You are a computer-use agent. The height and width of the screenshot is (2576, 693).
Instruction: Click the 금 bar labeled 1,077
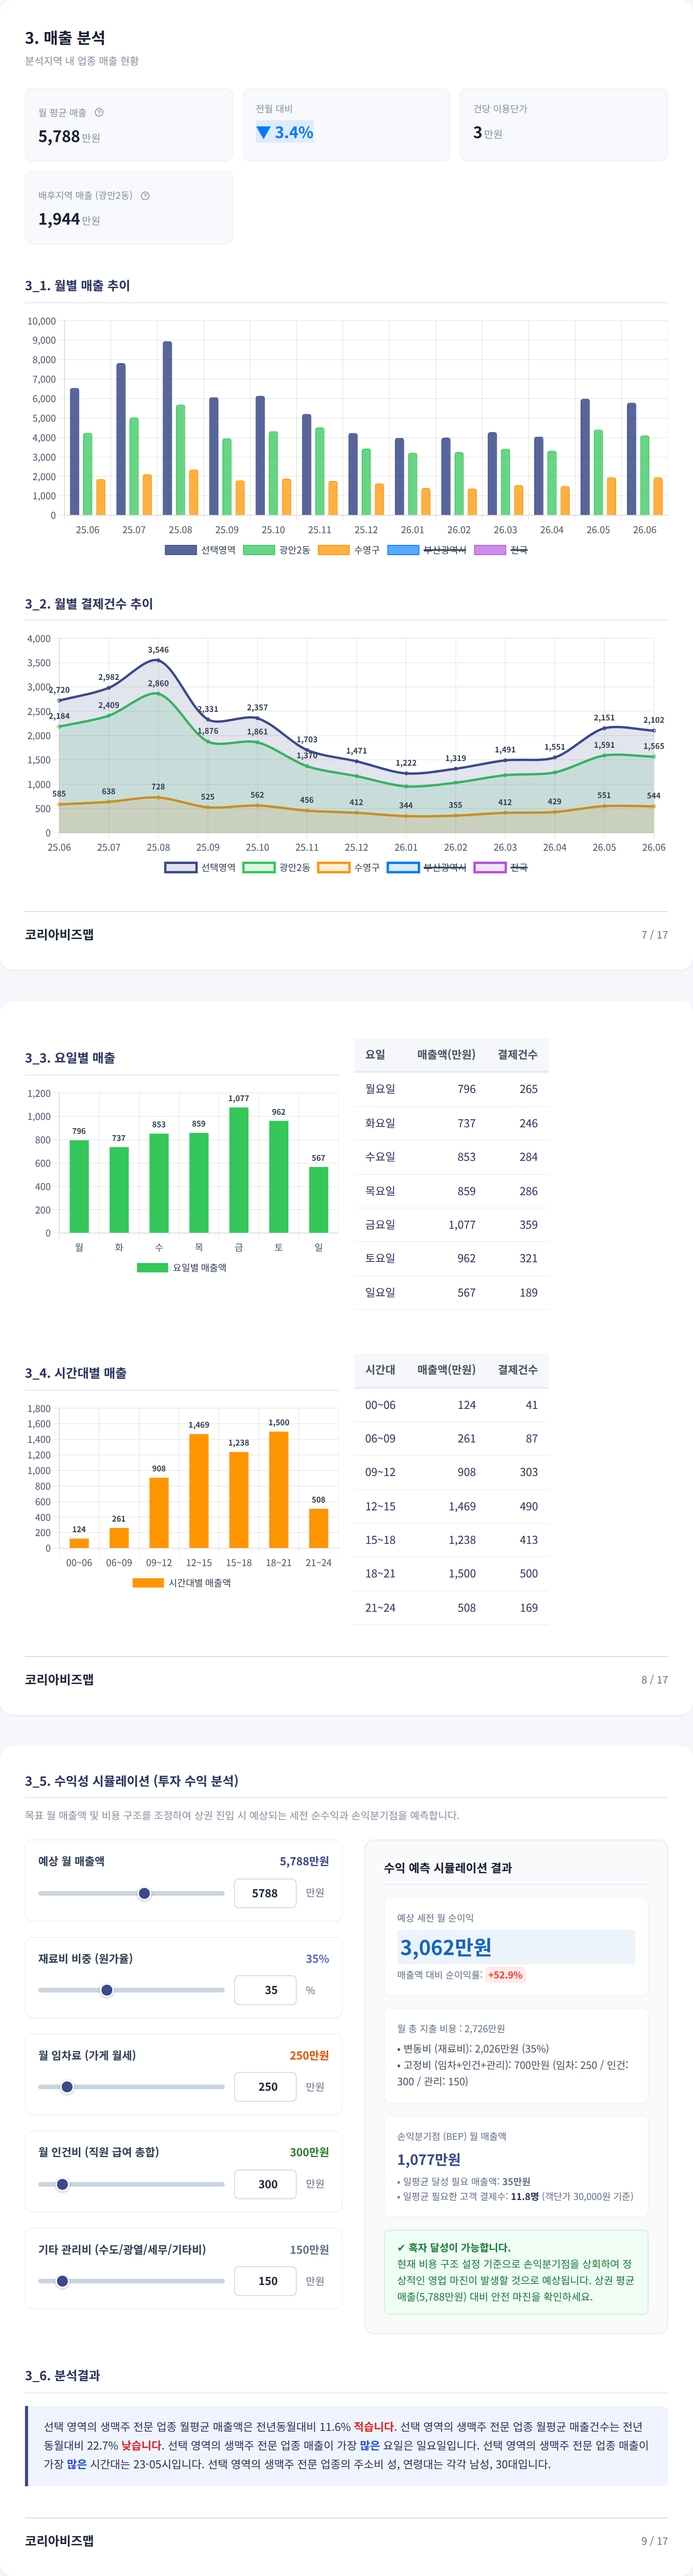(x=239, y=1170)
